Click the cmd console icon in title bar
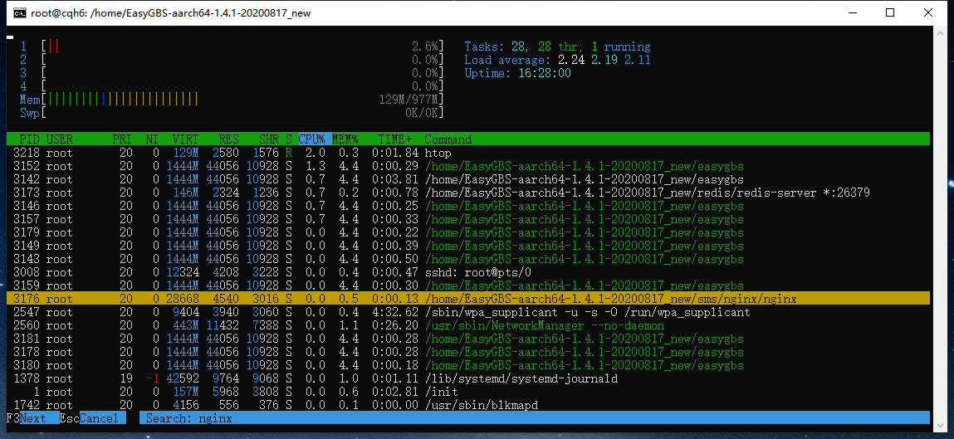The image size is (954, 439). pos(19,12)
